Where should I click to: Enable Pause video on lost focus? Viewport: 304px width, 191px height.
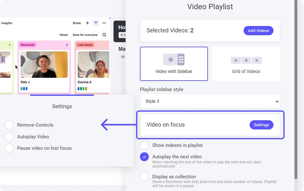click(9, 148)
